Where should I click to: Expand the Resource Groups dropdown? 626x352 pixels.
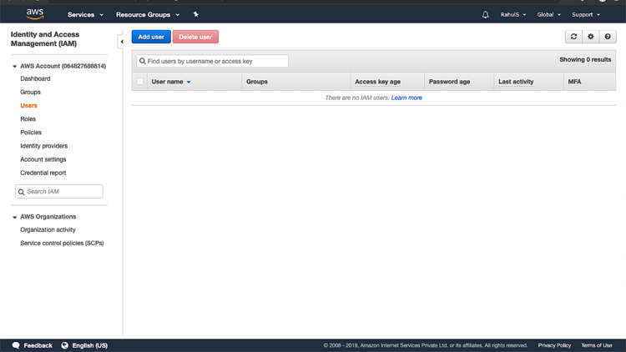[x=148, y=14]
